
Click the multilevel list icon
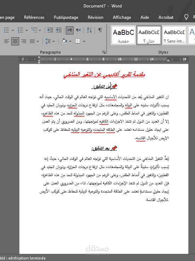pos(34,30)
